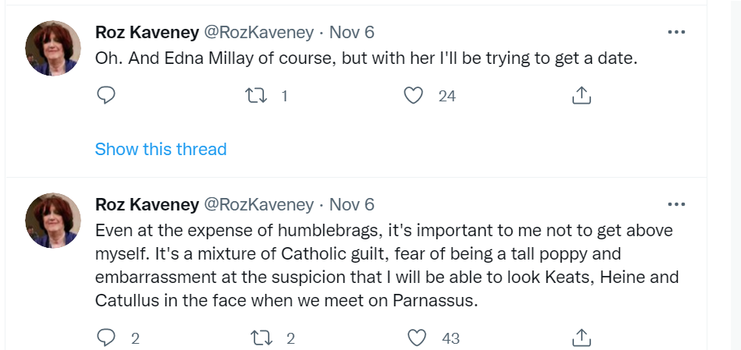The height and width of the screenshot is (350, 741).
Task: Open @RozKaveney handle on first tweet
Action: [x=258, y=32]
